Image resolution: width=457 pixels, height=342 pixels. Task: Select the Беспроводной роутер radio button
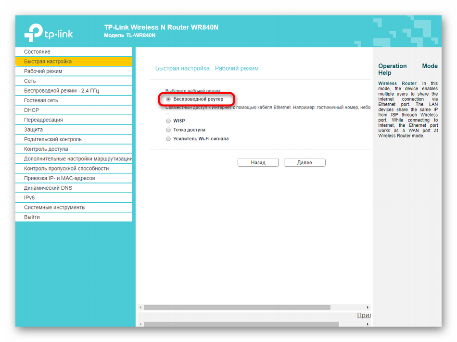click(168, 99)
